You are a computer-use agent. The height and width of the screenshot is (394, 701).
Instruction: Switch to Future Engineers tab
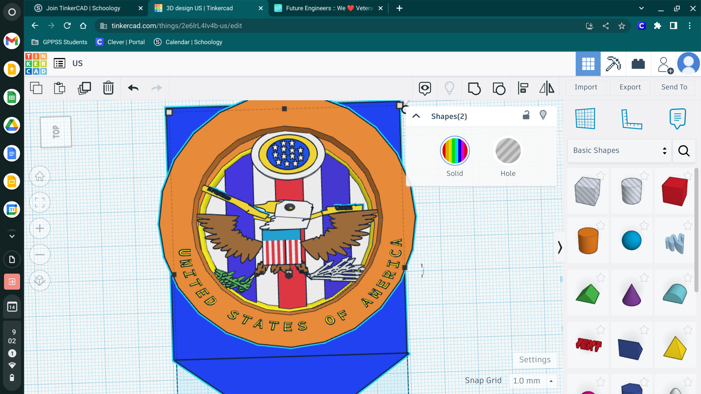pos(329,8)
